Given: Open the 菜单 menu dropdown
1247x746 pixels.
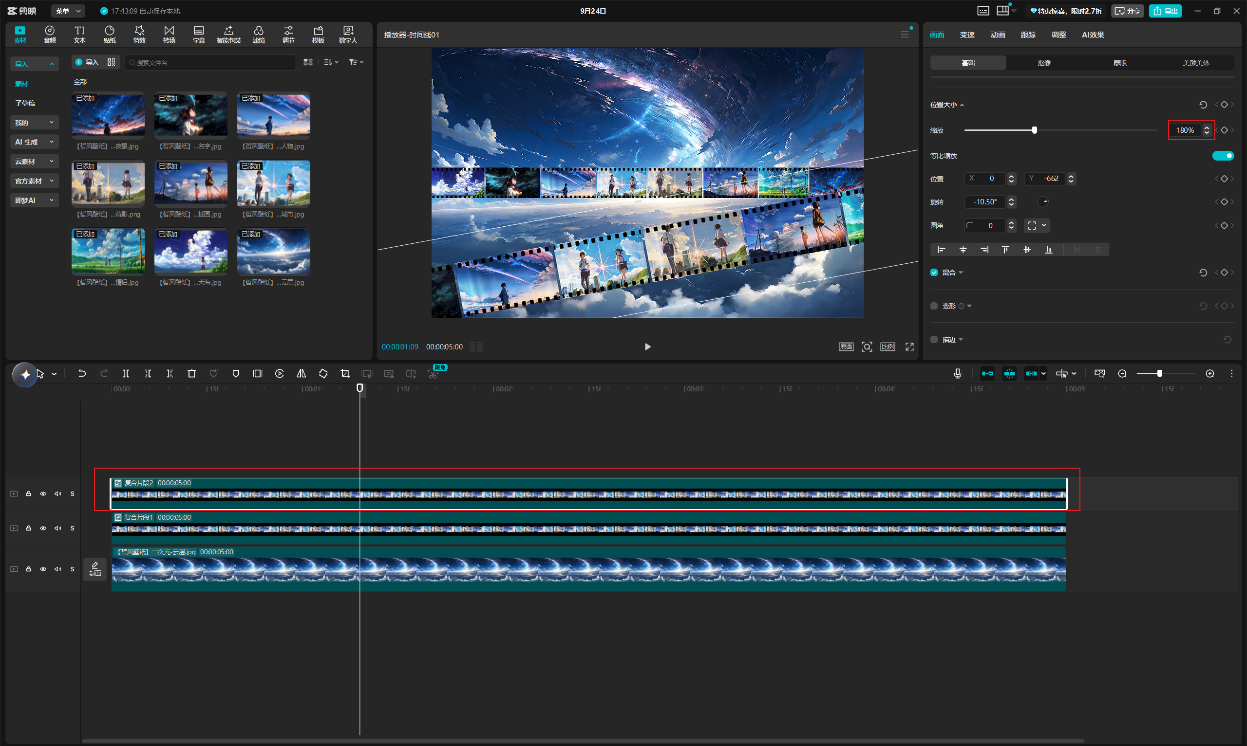Looking at the screenshot, I should pos(68,11).
